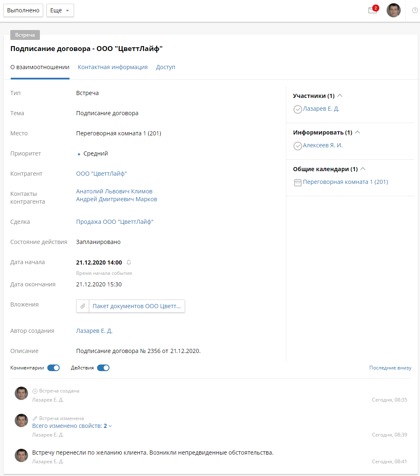Open the Еще dropdown menu
The height and width of the screenshot is (476, 420).
point(60,11)
